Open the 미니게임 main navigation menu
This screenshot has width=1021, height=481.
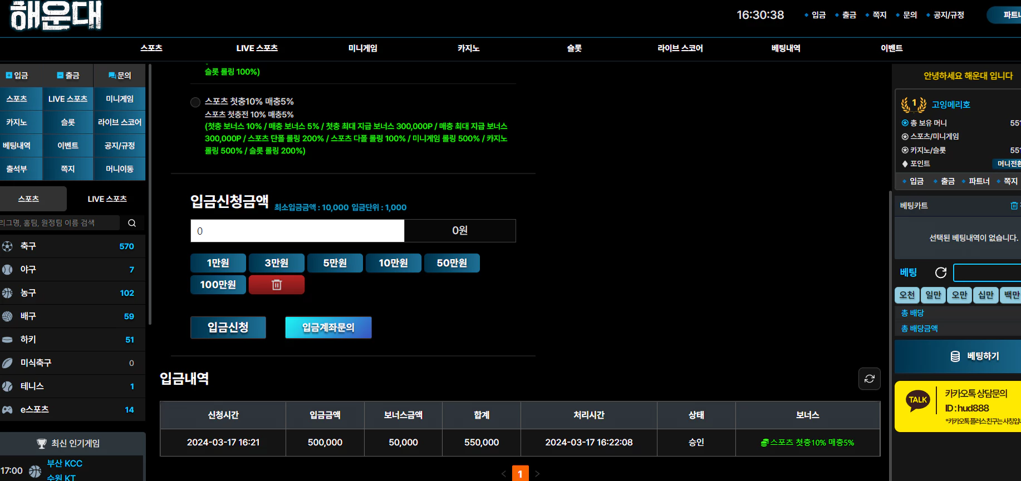point(363,48)
